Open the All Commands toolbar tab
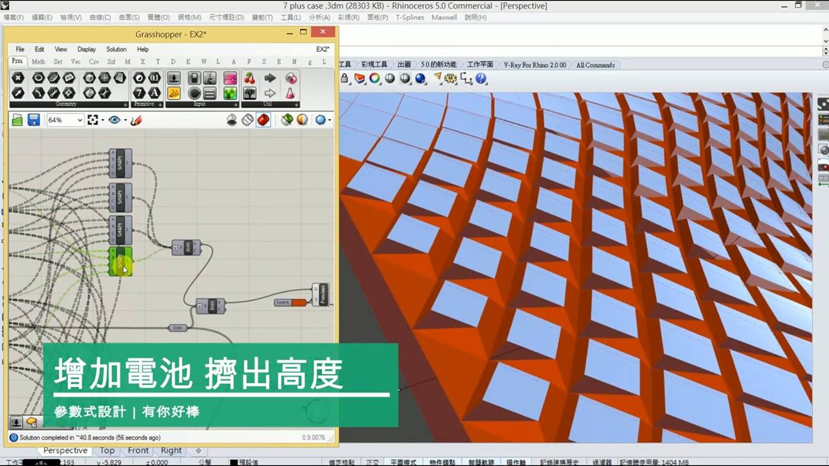The image size is (829, 466). pos(595,65)
